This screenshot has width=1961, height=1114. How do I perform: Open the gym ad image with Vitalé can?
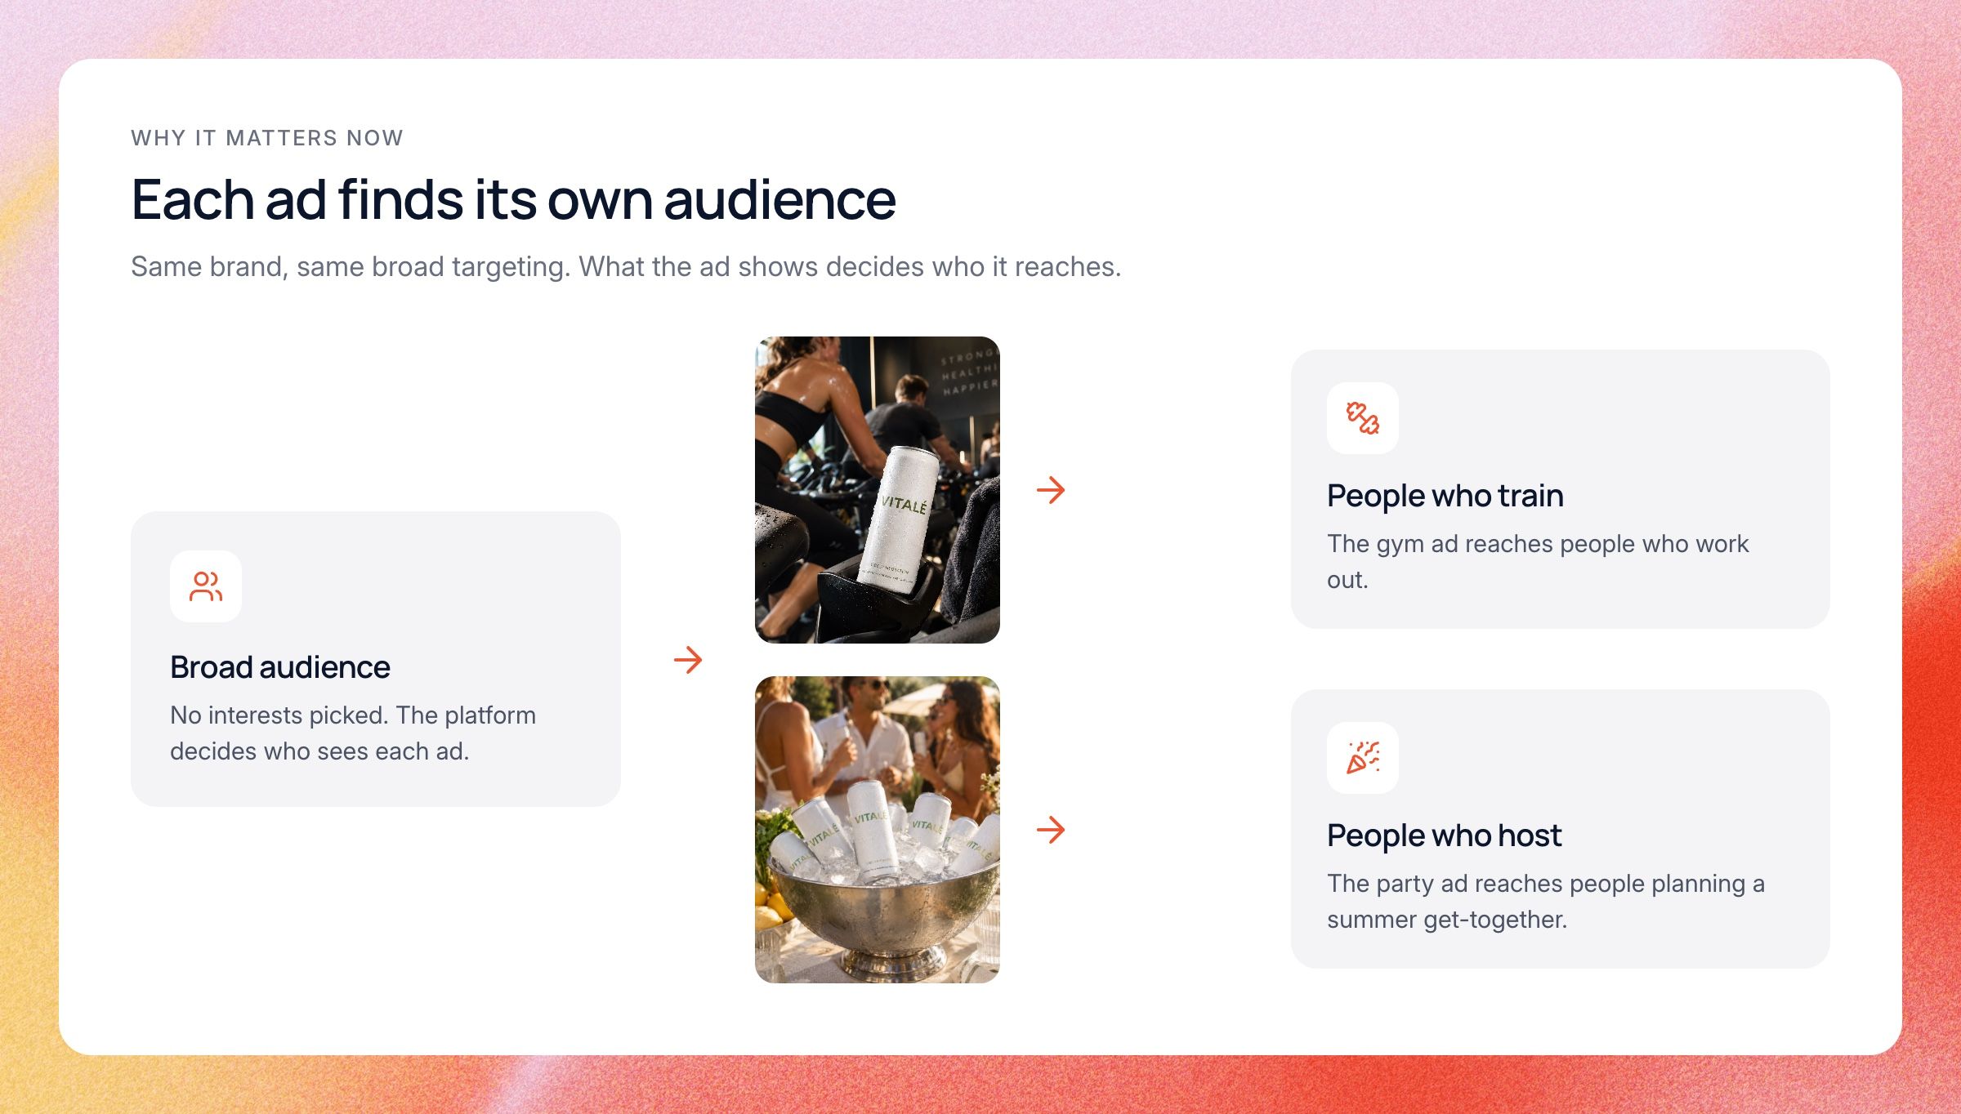(x=878, y=490)
